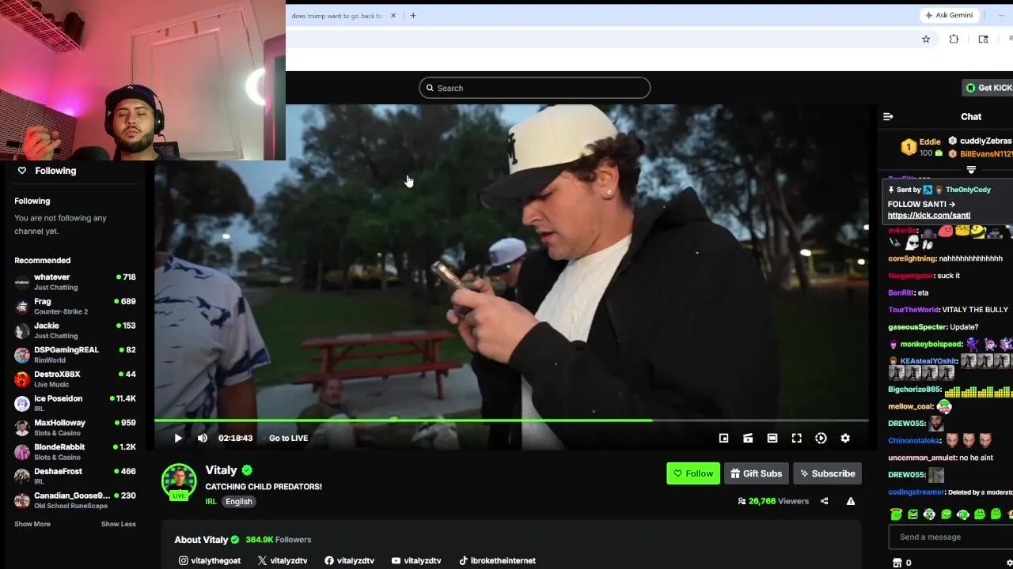Open TikTok link ibroketheinternet
1013x569 pixels.
(498, 560)
